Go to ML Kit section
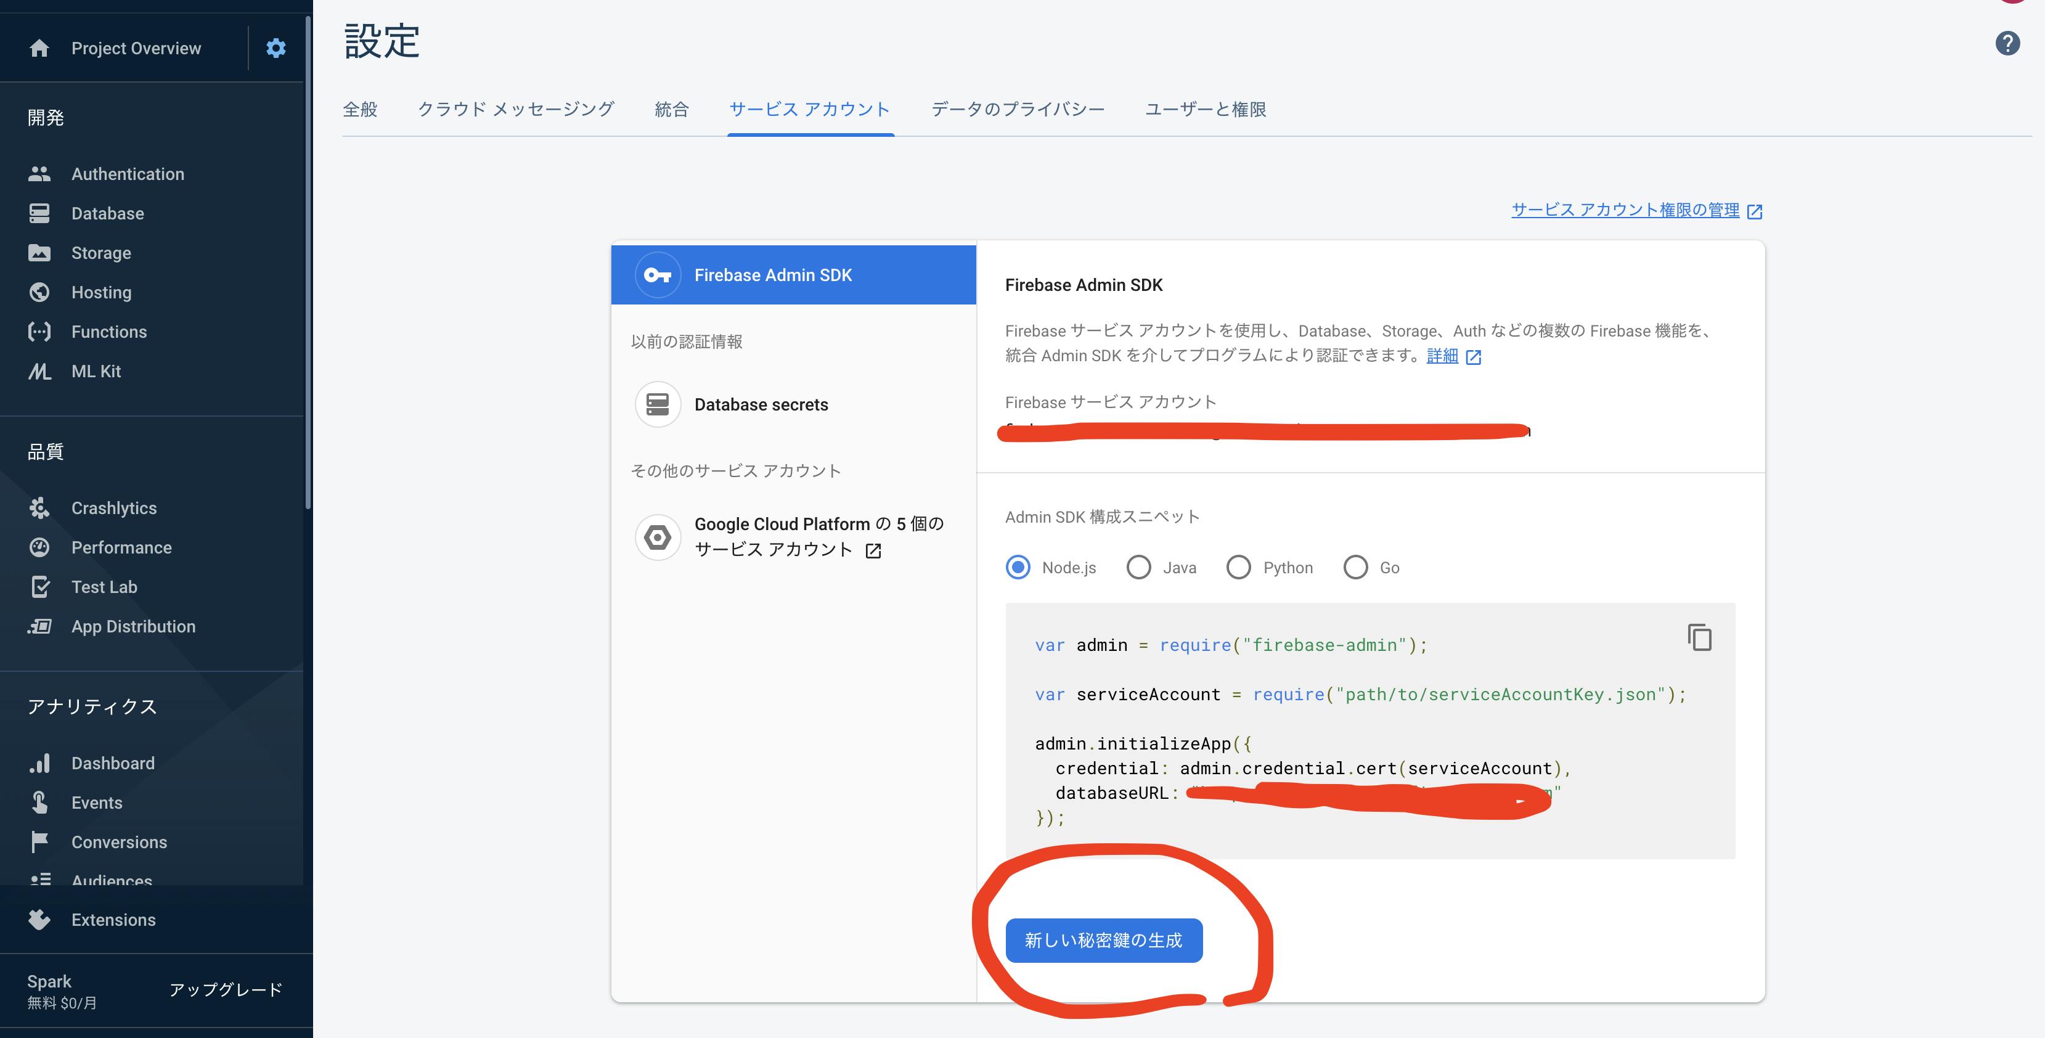The image size is (2045, 1038). [x=96, y=372]
